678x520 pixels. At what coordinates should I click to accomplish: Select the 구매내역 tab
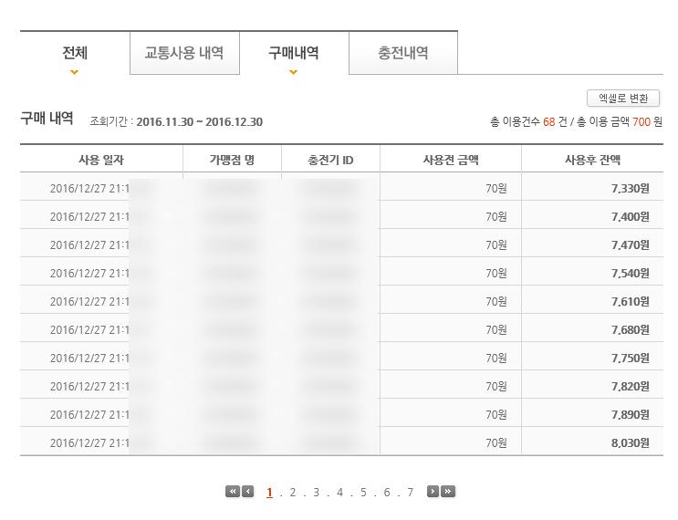[x=293, y=53]
